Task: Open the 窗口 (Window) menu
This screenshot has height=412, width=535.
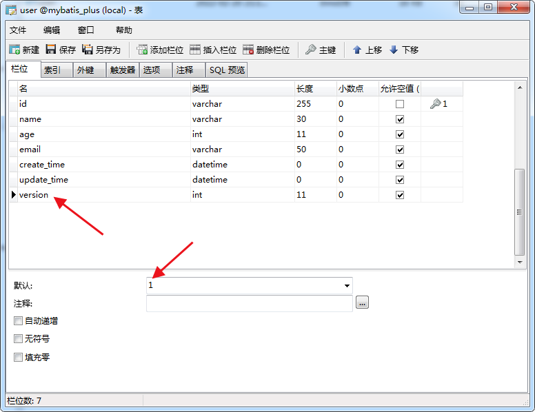Action: [x=86, y=30]
